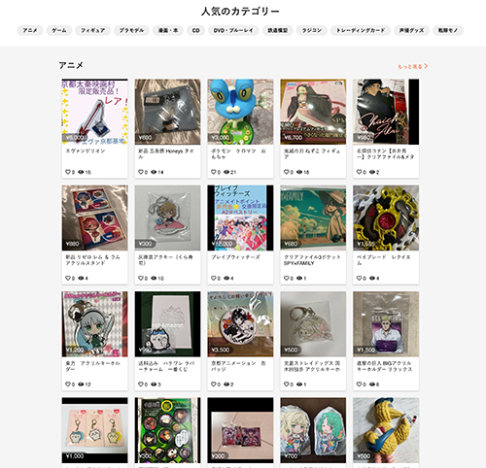Select the 声優グッズ category chip
The image size is (486, 468).
[411, 30]
